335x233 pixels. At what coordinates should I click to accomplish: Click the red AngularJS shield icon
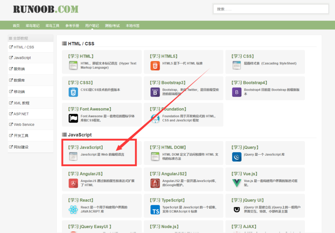click(x=74, y=183)
